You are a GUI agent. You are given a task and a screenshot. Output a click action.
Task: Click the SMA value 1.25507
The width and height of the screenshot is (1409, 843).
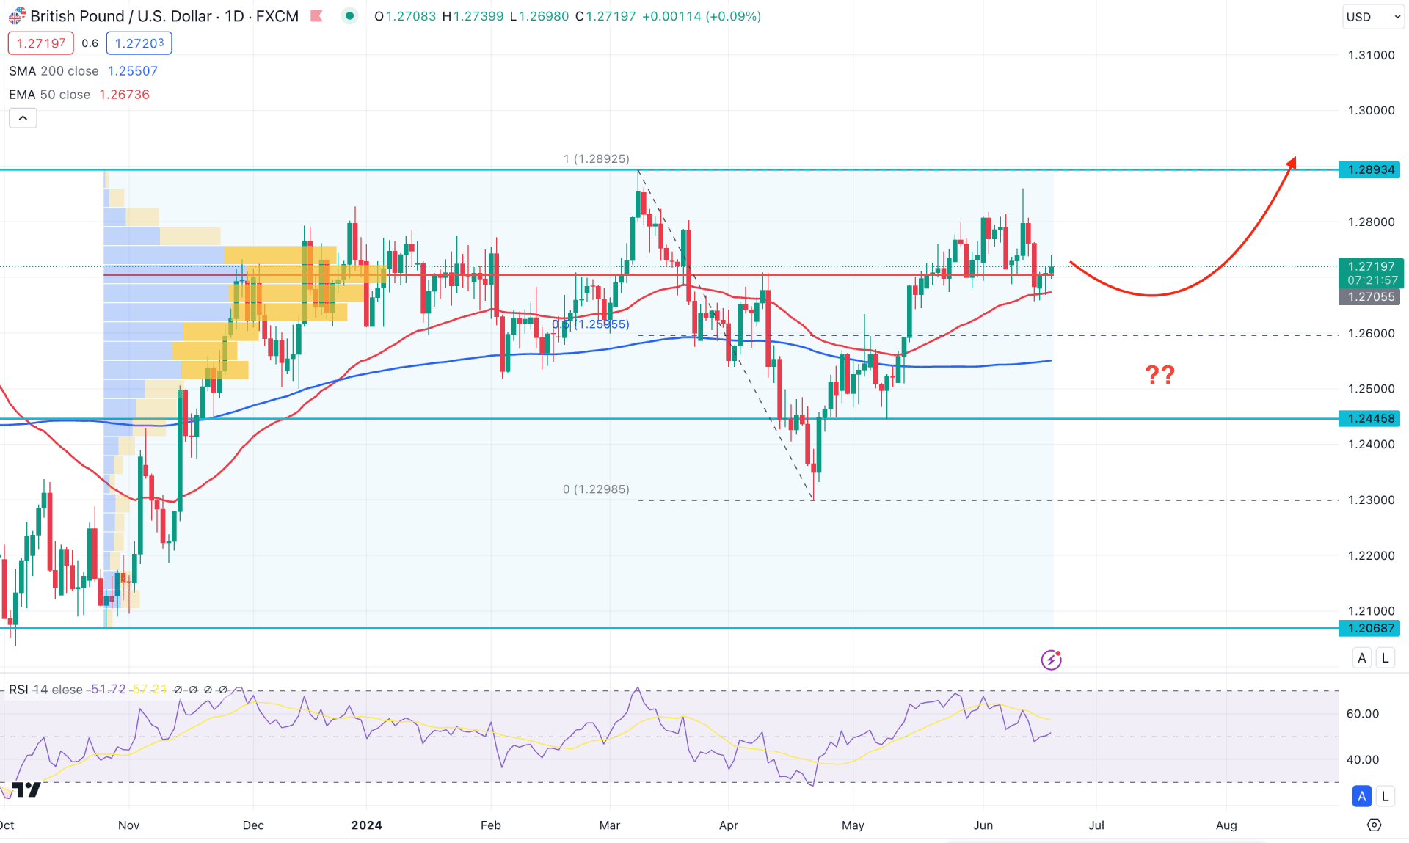133,71
